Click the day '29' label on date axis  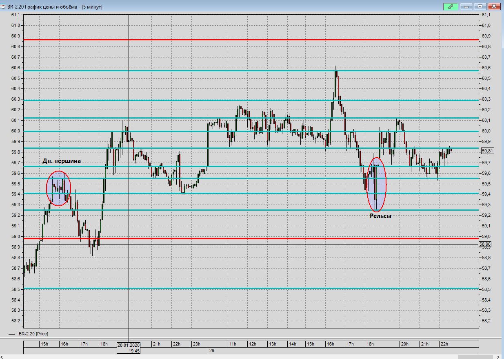pos(212,350)
